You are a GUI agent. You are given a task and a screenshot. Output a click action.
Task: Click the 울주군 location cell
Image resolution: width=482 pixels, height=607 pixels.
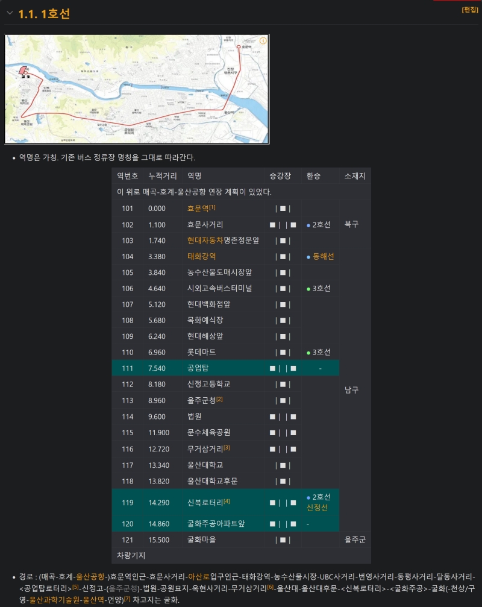pos(355,539)
